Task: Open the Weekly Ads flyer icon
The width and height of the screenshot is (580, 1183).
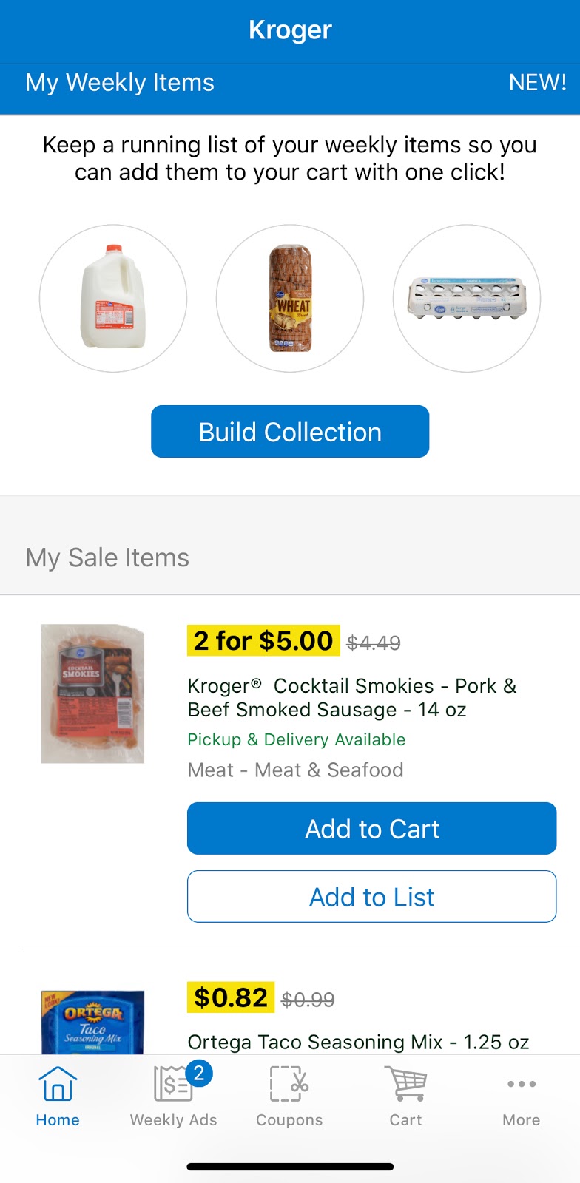Action: (172, 1085)
